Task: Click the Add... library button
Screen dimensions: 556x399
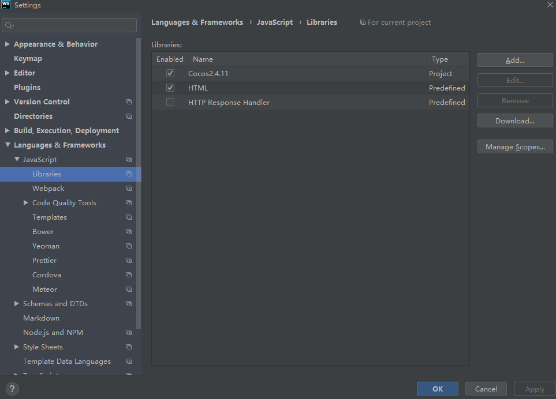Action: click(514, 61)
